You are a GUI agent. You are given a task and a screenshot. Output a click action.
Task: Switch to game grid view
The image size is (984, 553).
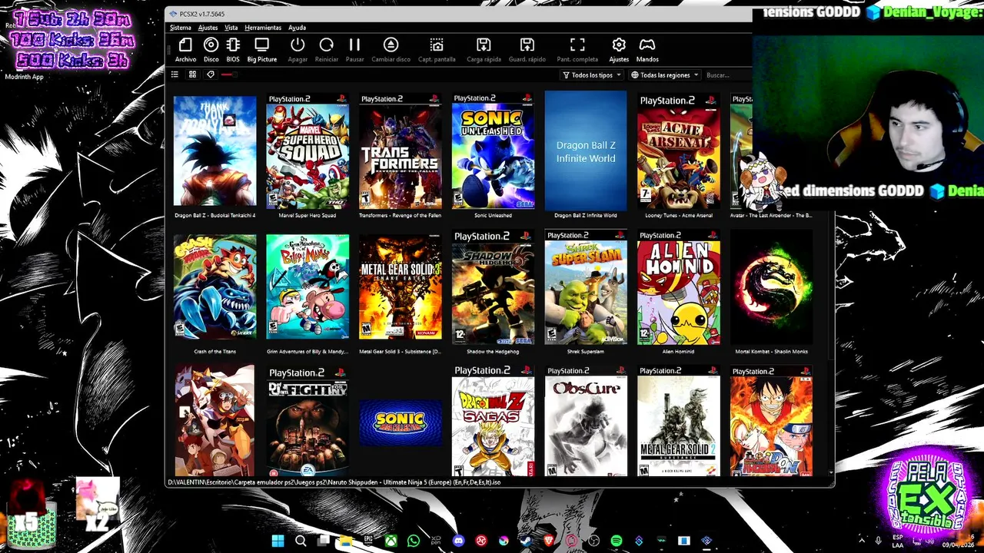[192, 75]
